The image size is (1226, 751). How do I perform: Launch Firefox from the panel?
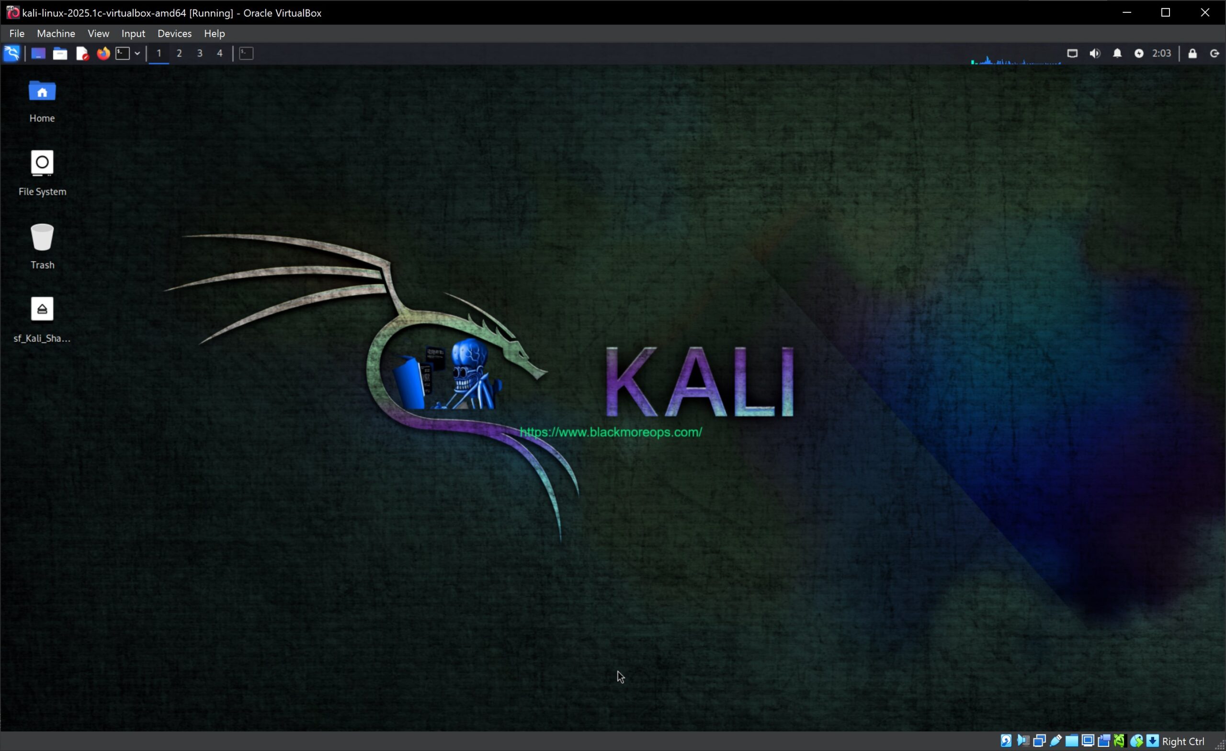coord(103,53)
